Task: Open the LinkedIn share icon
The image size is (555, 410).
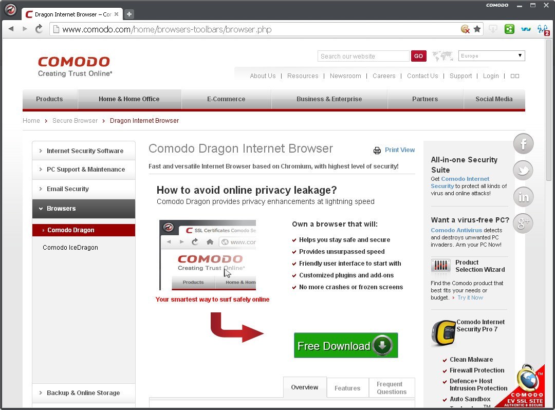Action: click(x=523, y=197)
